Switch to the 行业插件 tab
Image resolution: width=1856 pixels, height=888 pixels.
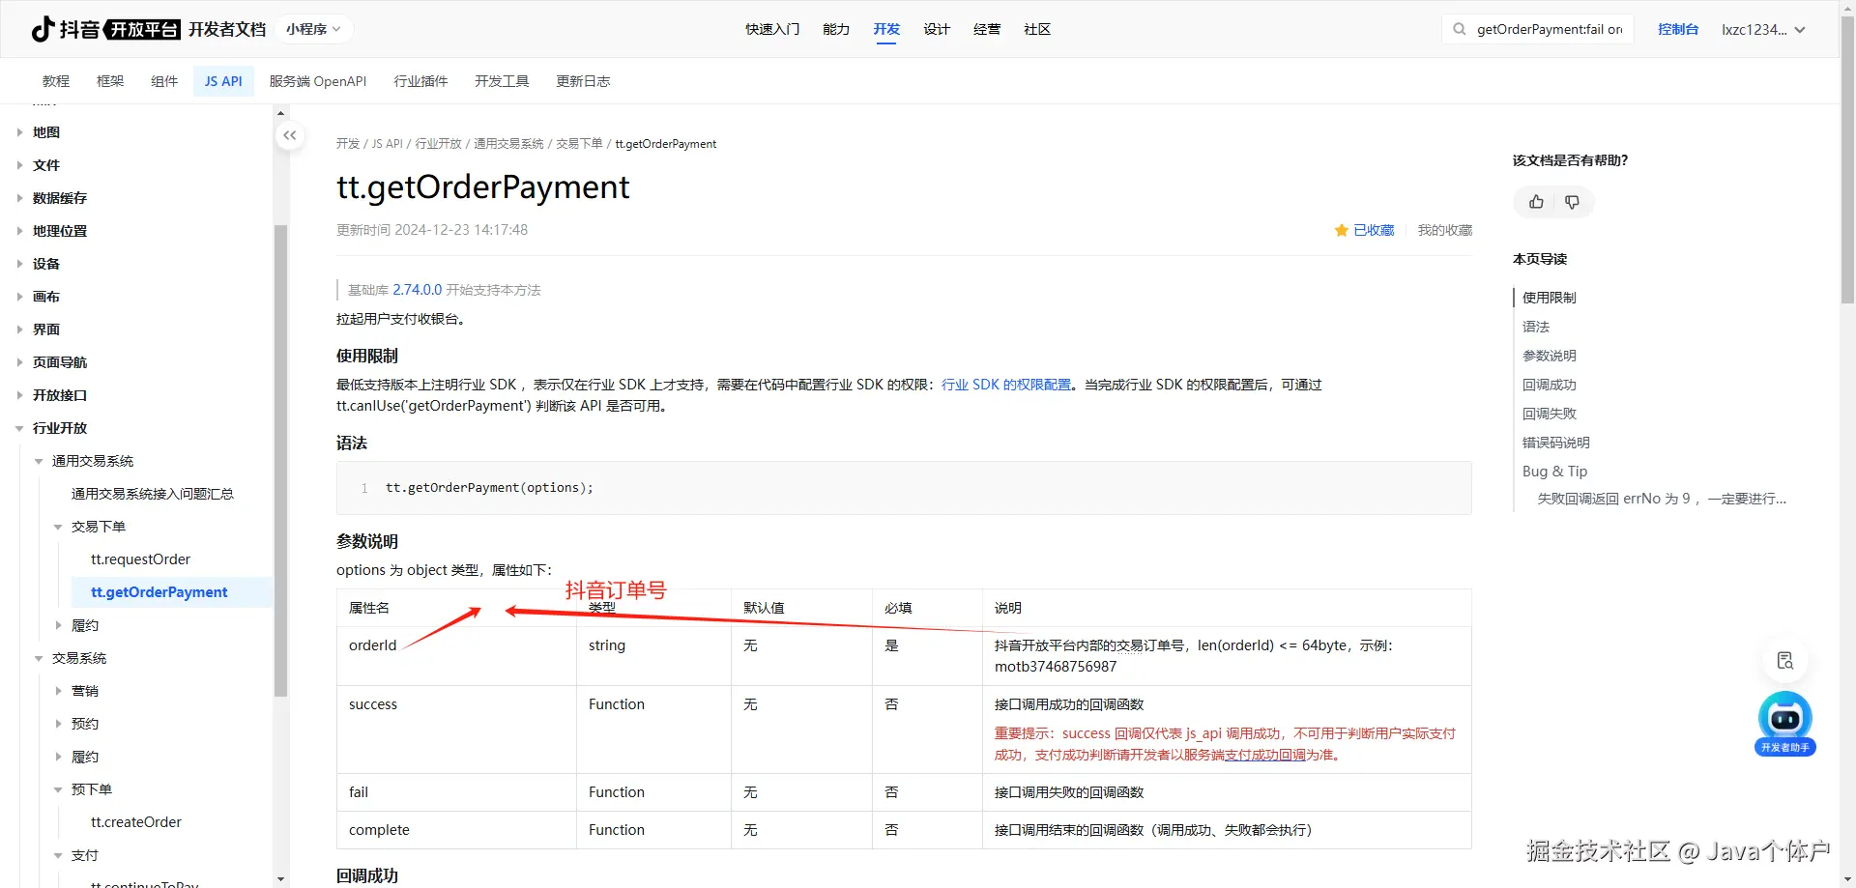(420, 81)
